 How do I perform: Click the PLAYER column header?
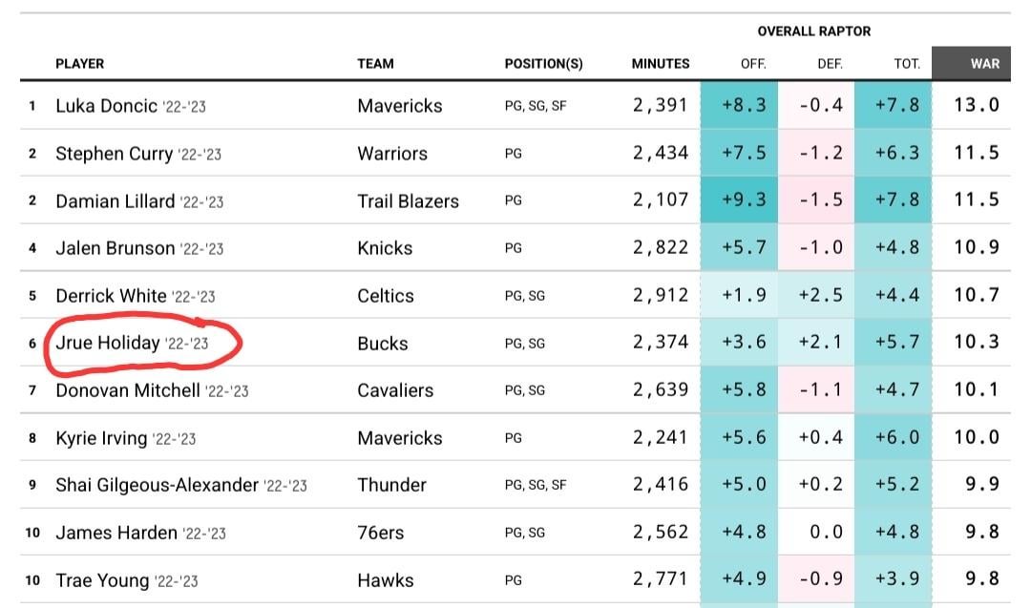click(x=79, y=64)
